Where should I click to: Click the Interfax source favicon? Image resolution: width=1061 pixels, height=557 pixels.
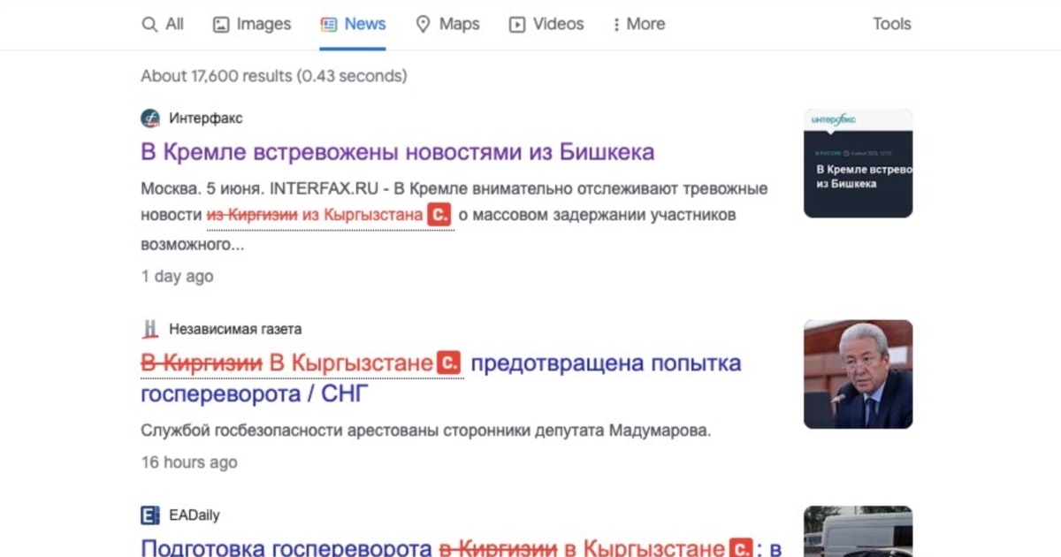tap(150, 118)
